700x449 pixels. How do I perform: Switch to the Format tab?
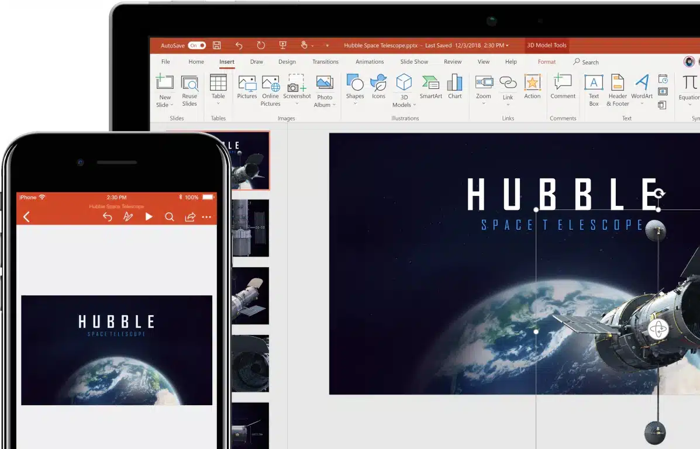(547, 61)
